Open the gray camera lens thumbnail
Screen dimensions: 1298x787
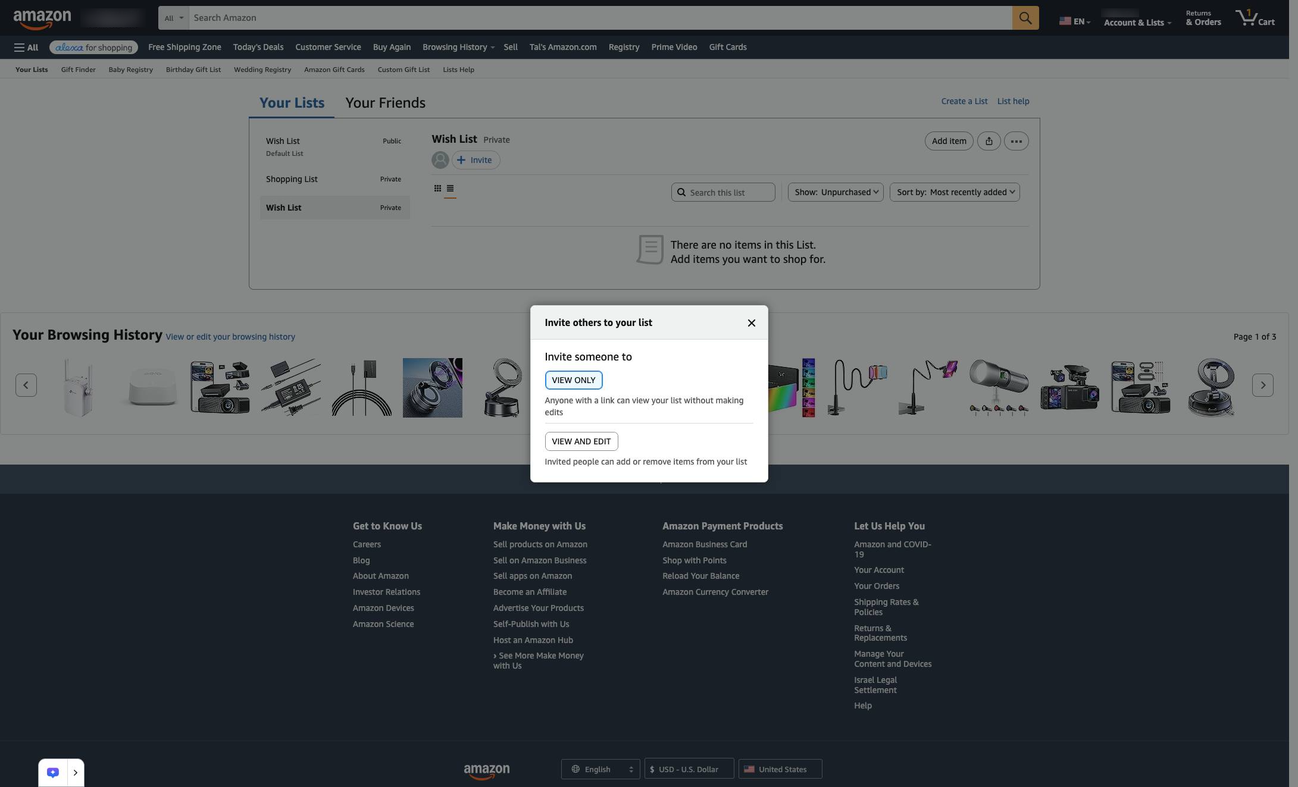(x=999, y=388)
